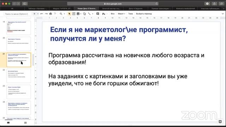Click the Фон background button
This screenshot has width=226, height=127.
click(113, 14)
